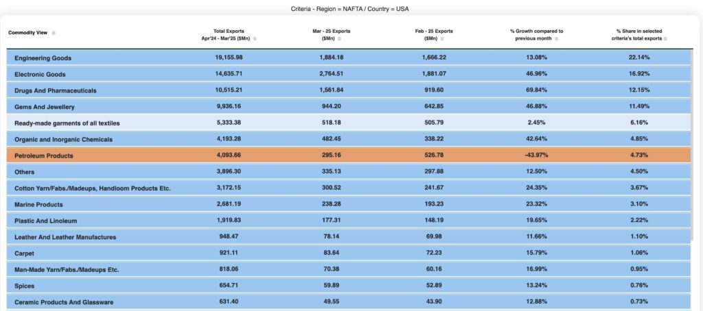Click total exports value 14,635.71
703x311 pixels.
229,73
